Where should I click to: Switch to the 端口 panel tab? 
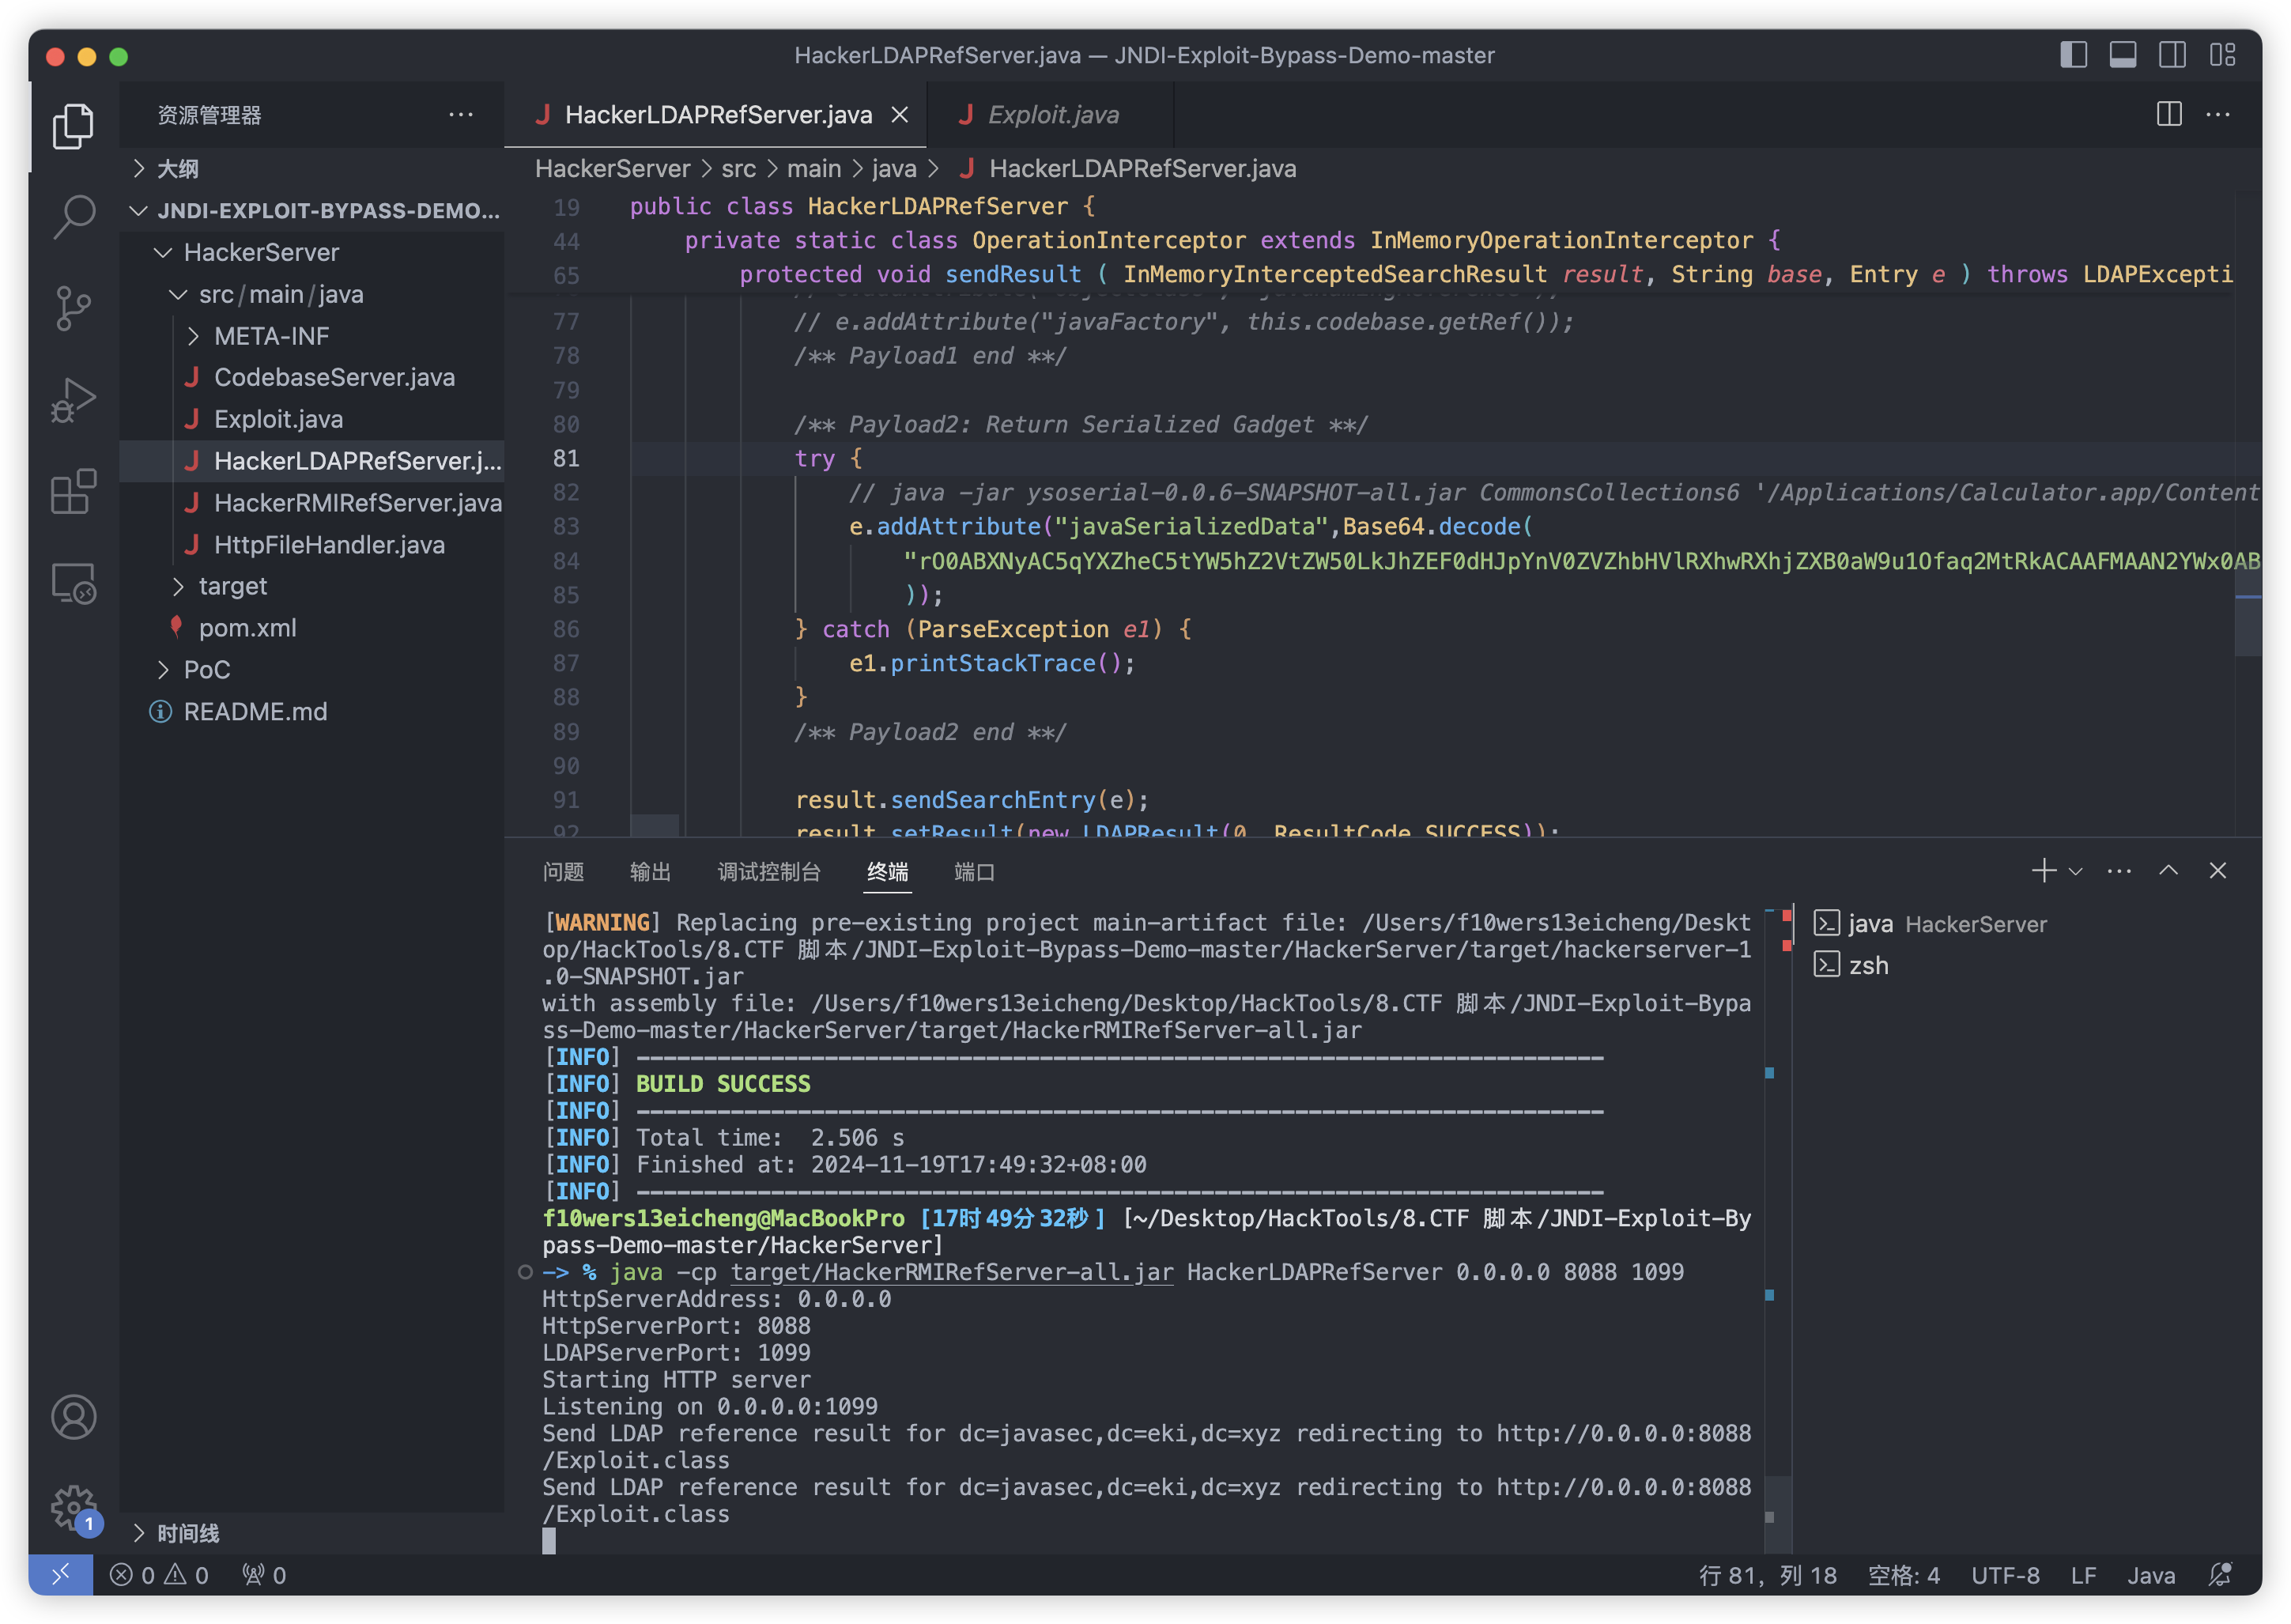[x=974, y=872]
